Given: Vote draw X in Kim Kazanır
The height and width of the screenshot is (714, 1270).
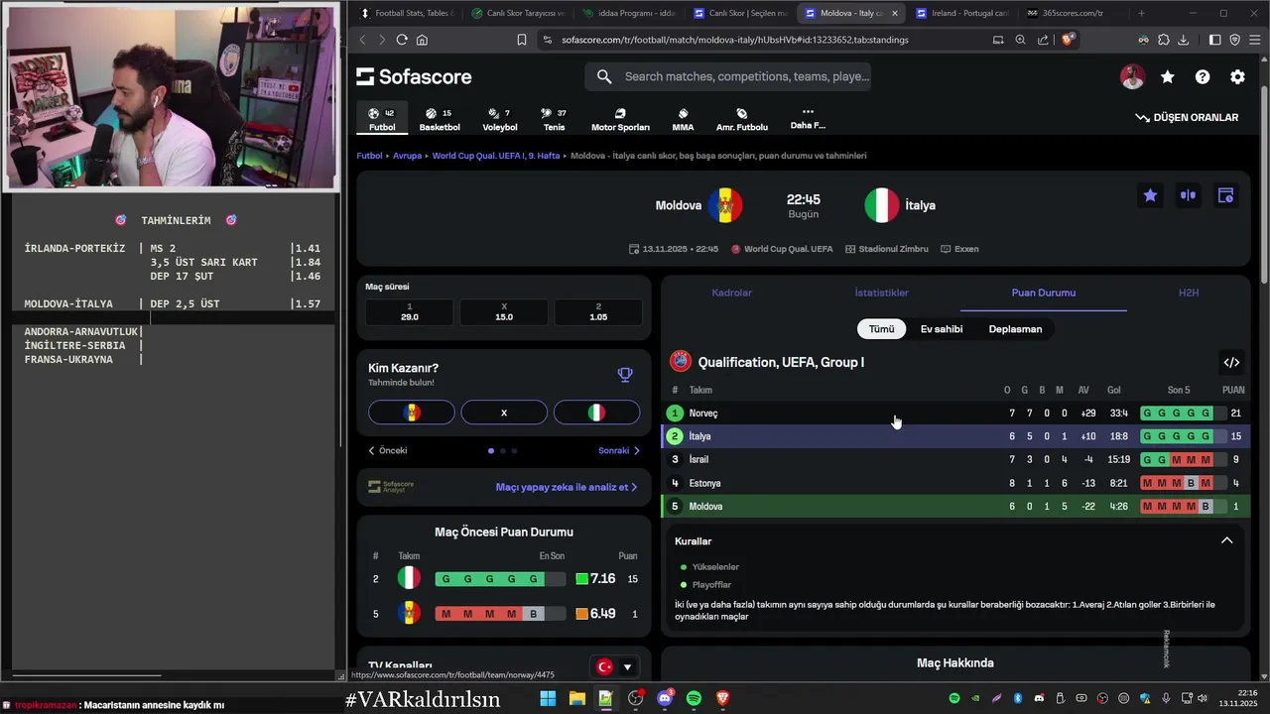Looking at the screenshot, I should [x=504, y=413].
